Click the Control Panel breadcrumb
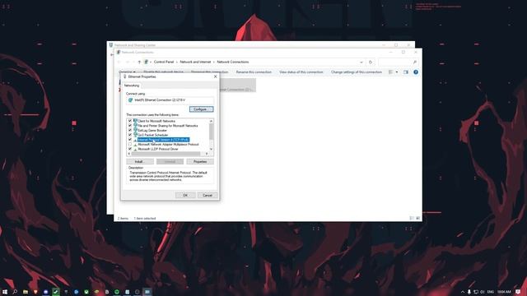 coord(164,62)
